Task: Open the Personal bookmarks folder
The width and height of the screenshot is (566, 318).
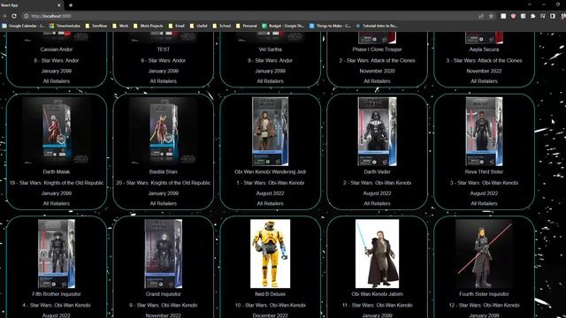Action: click(x=247, y=26)
